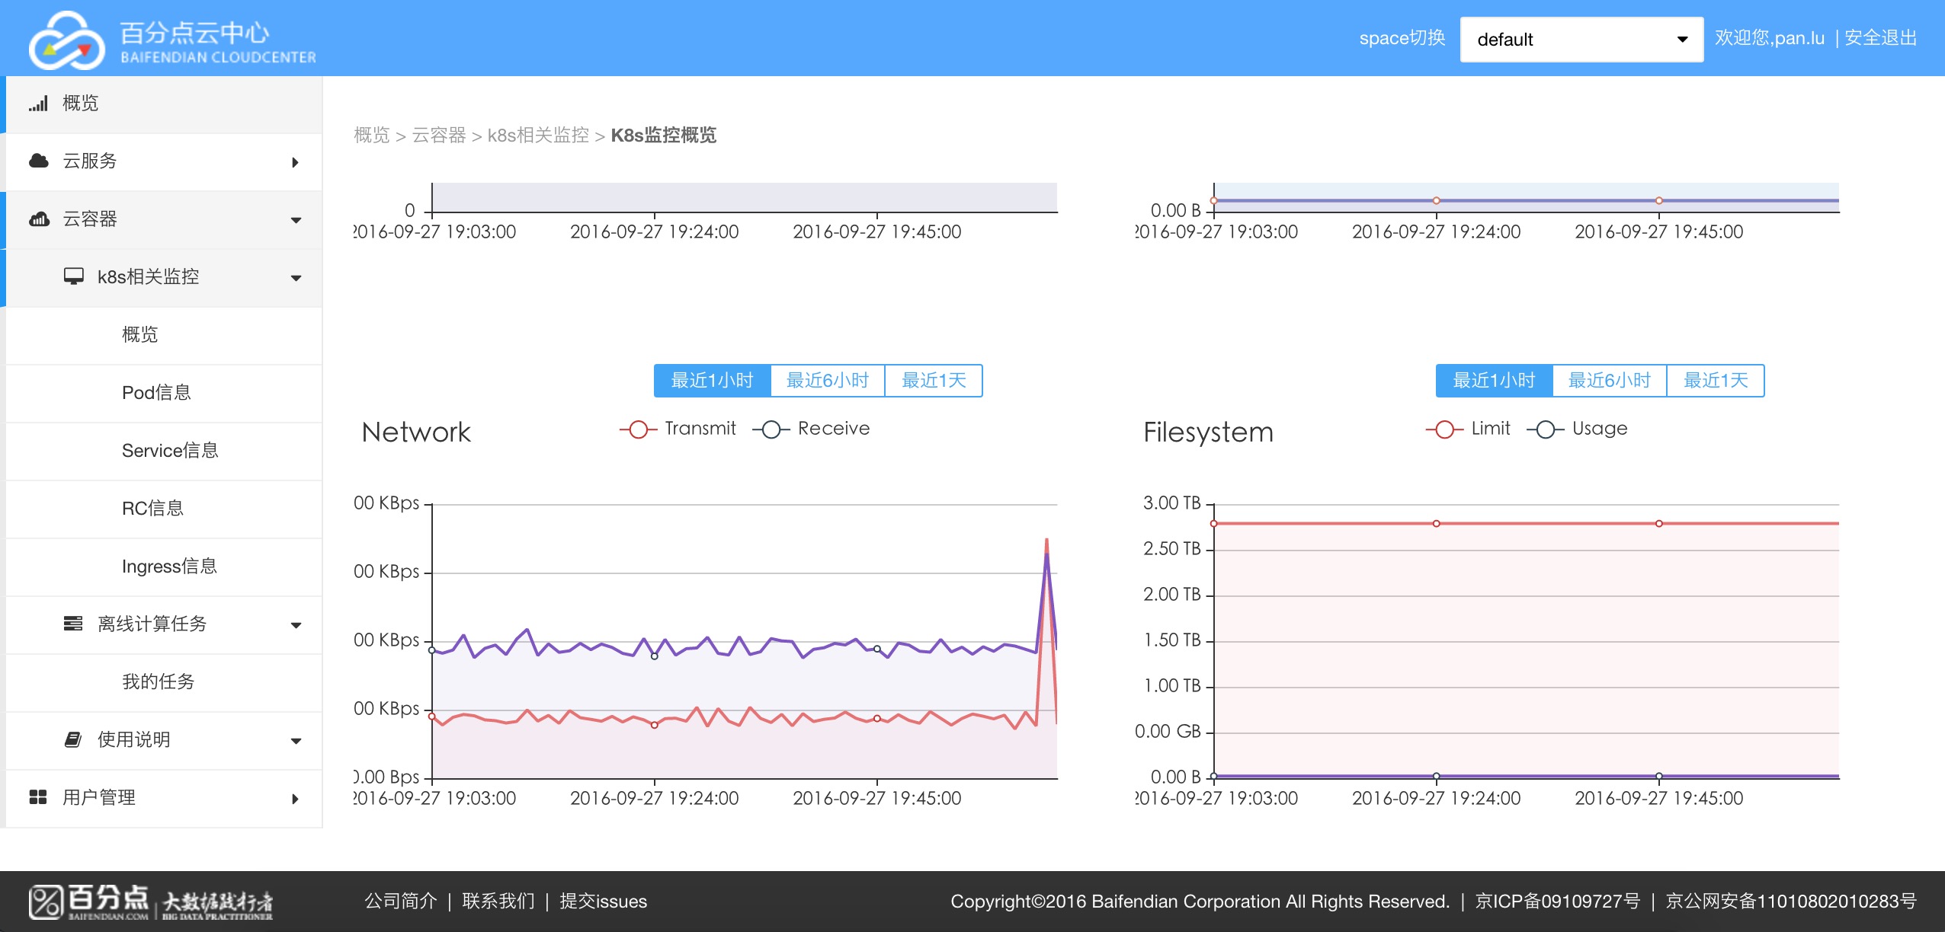This screenshot has width=1945, height=932.
Task: Toggle the Usage series in Filesystem legend
Action: 1578,429
